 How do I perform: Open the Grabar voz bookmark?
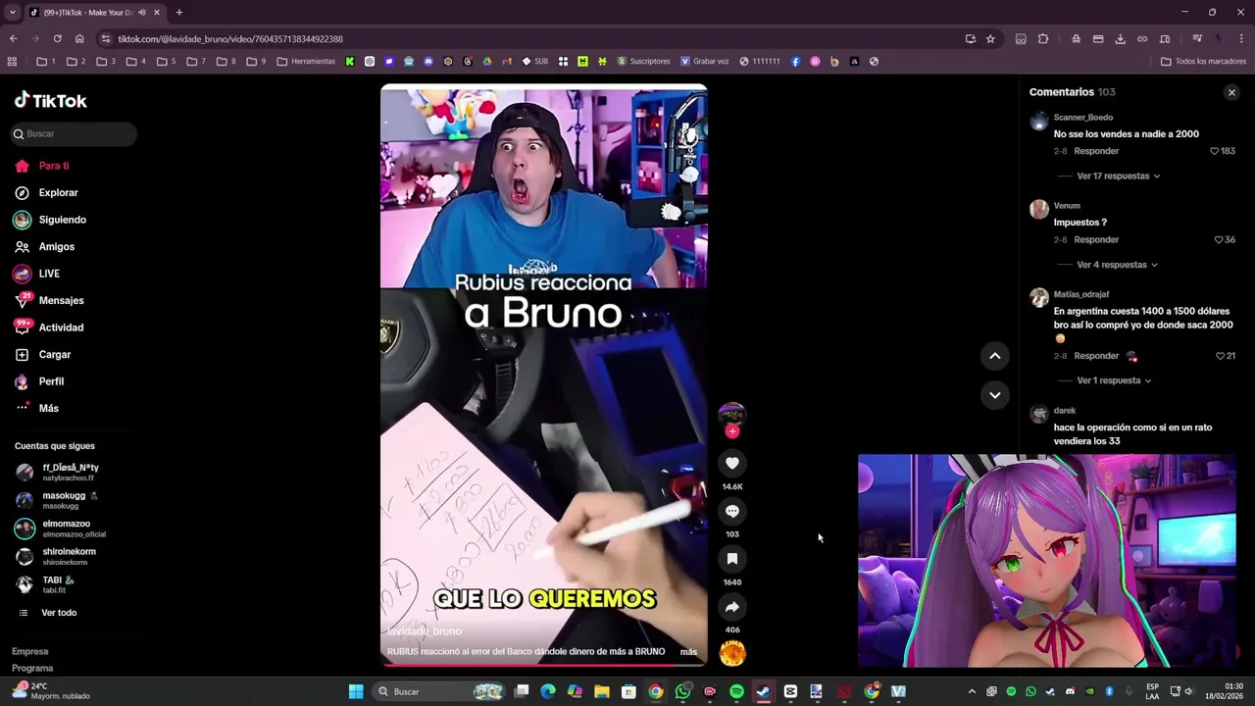click(704, 61)
